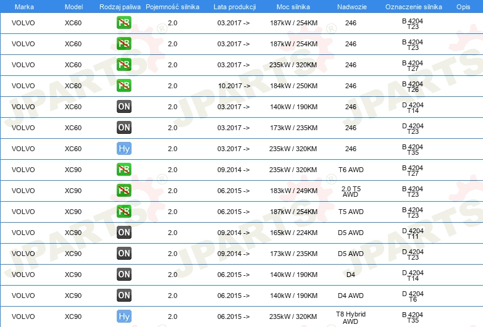This screenshot has width=483, height=327.
Task: Select the T8 Hybrid AWD body cell
Action: (x=351, y=318)
